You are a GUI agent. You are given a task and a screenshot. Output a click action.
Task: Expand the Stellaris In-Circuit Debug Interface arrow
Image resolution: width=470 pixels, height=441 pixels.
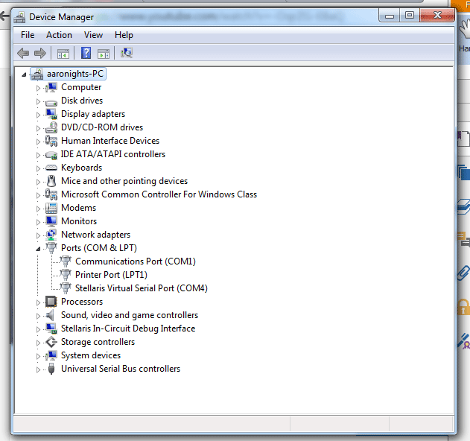tap(38, 329)
